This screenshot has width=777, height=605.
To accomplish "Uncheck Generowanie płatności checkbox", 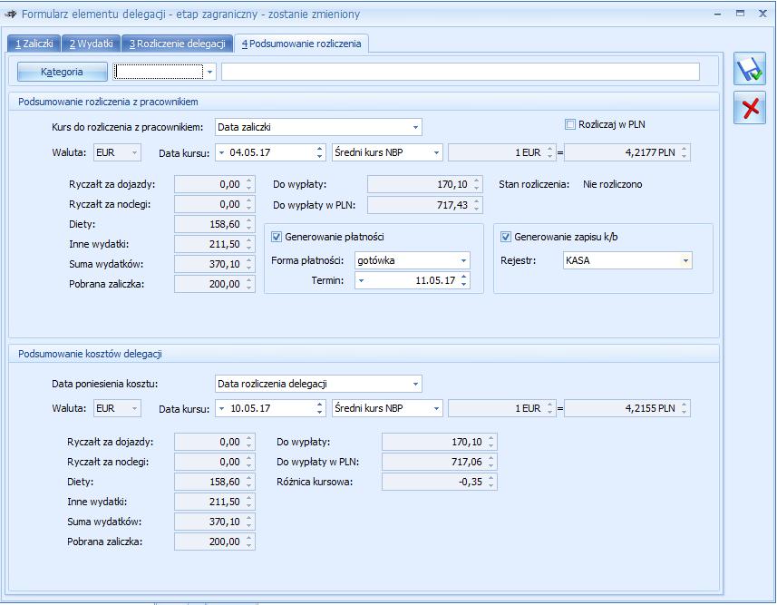I will tap(277, 237).
